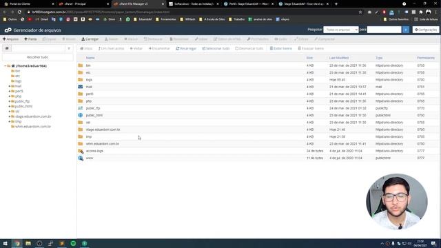
Task: Open File Explorer from the taskbar
Action: [28, 243]
